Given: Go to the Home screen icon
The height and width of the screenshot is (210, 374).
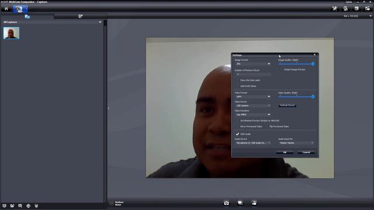Looking at the screenshot, I should coord(6,9).
